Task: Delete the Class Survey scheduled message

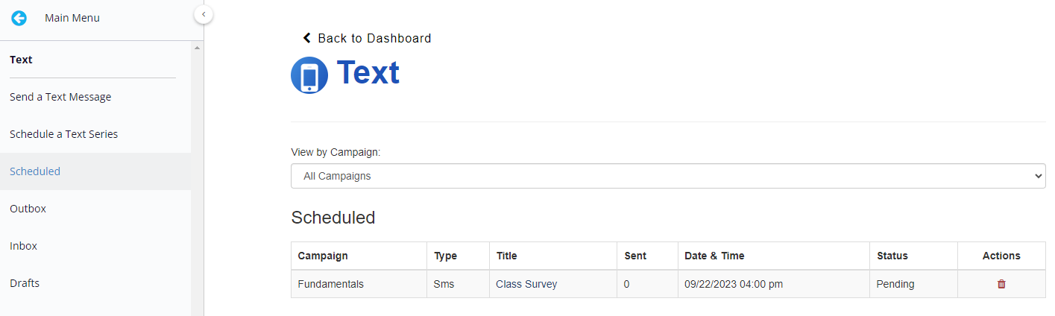Action: click(1001, 284)
